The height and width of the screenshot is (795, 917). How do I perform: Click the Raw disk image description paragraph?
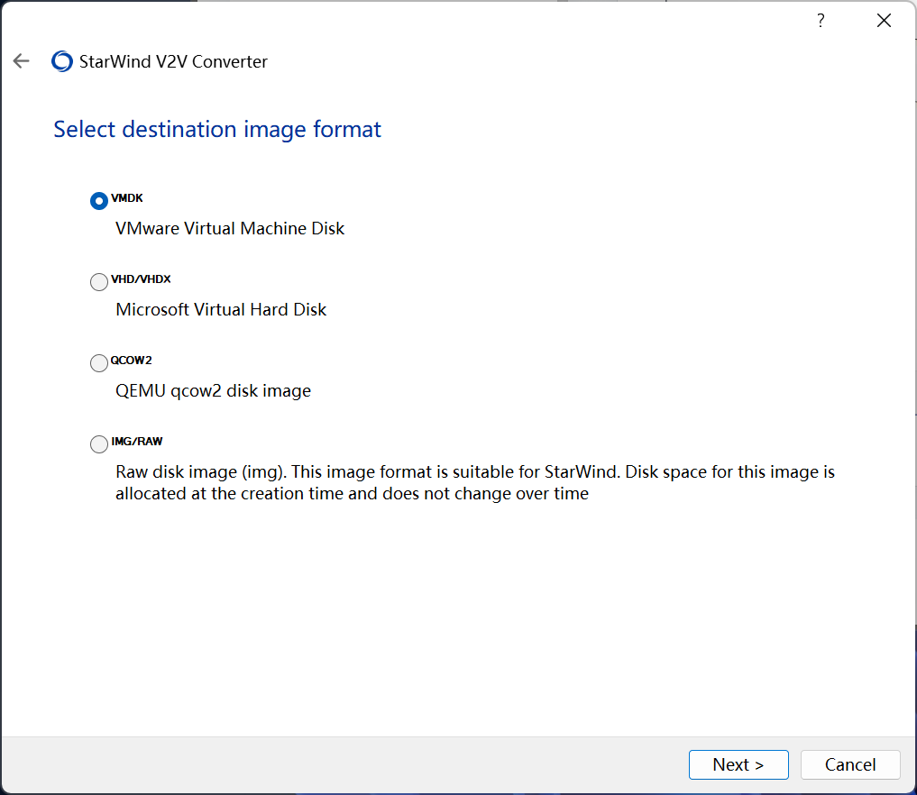click(475, 483)
